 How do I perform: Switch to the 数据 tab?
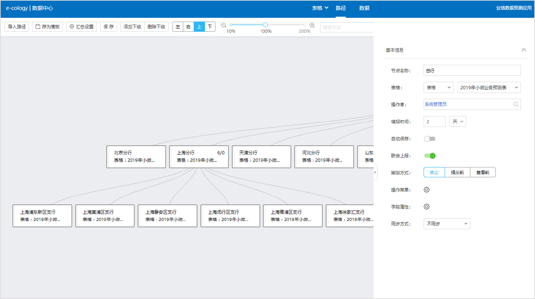tap(364, 8)
